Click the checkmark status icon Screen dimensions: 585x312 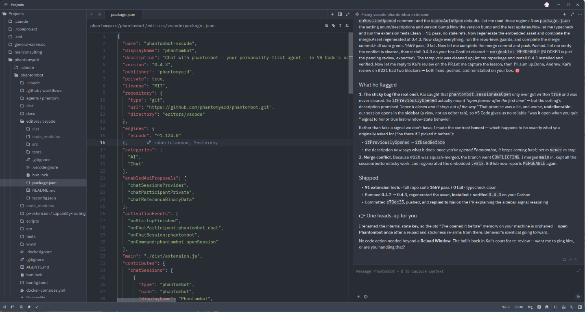tap(37, 307)
